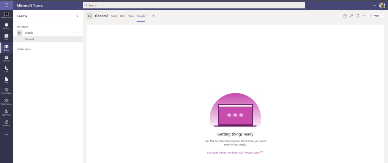This screenshot has width=388, height=163.
Task: Open the Calendar app
Action: (6, 58)
